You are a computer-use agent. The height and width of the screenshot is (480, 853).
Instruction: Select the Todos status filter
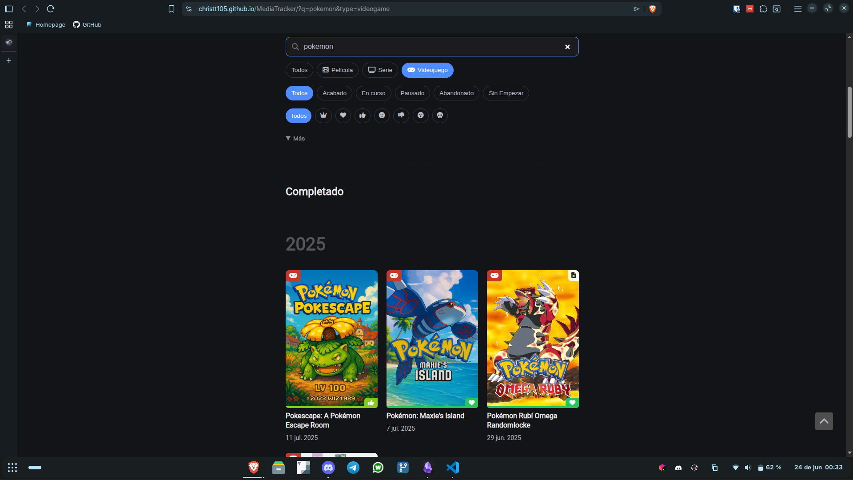(299, 93)
